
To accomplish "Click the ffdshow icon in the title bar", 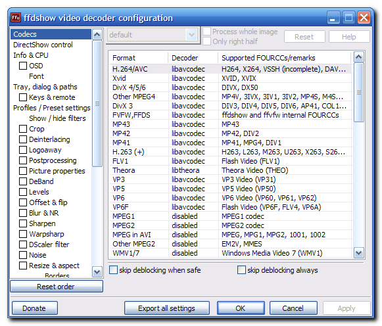I will [16, 18].
